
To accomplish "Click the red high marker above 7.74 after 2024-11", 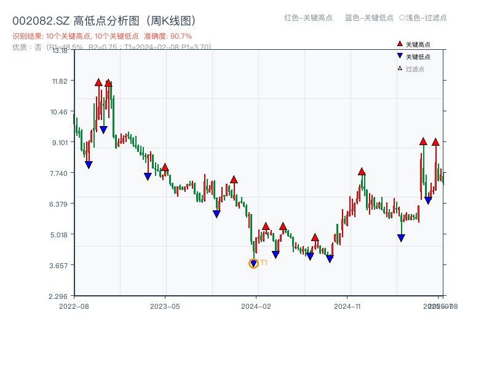I will pos(362,172).
